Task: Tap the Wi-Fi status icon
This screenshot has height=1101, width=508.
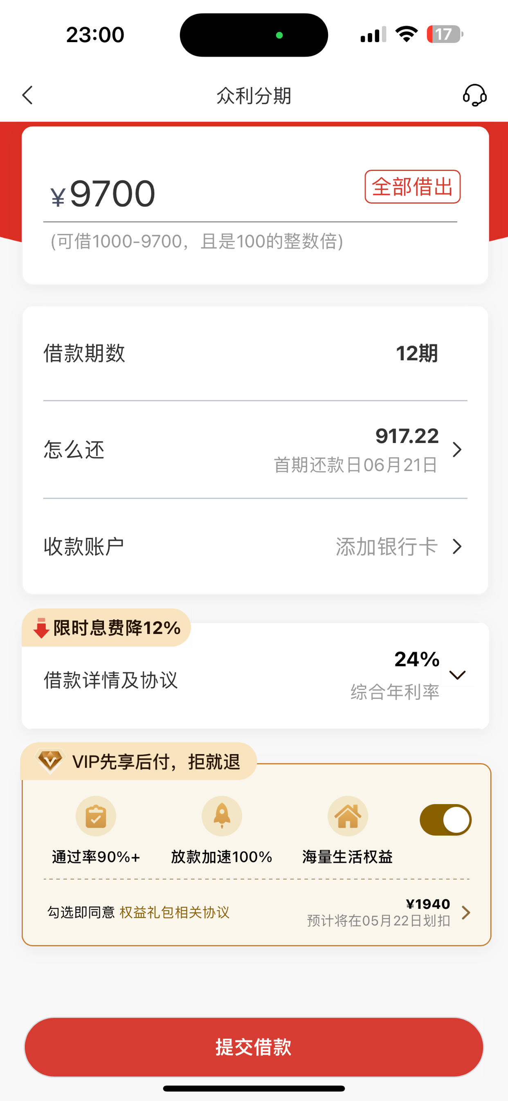Action: [407, 34]
